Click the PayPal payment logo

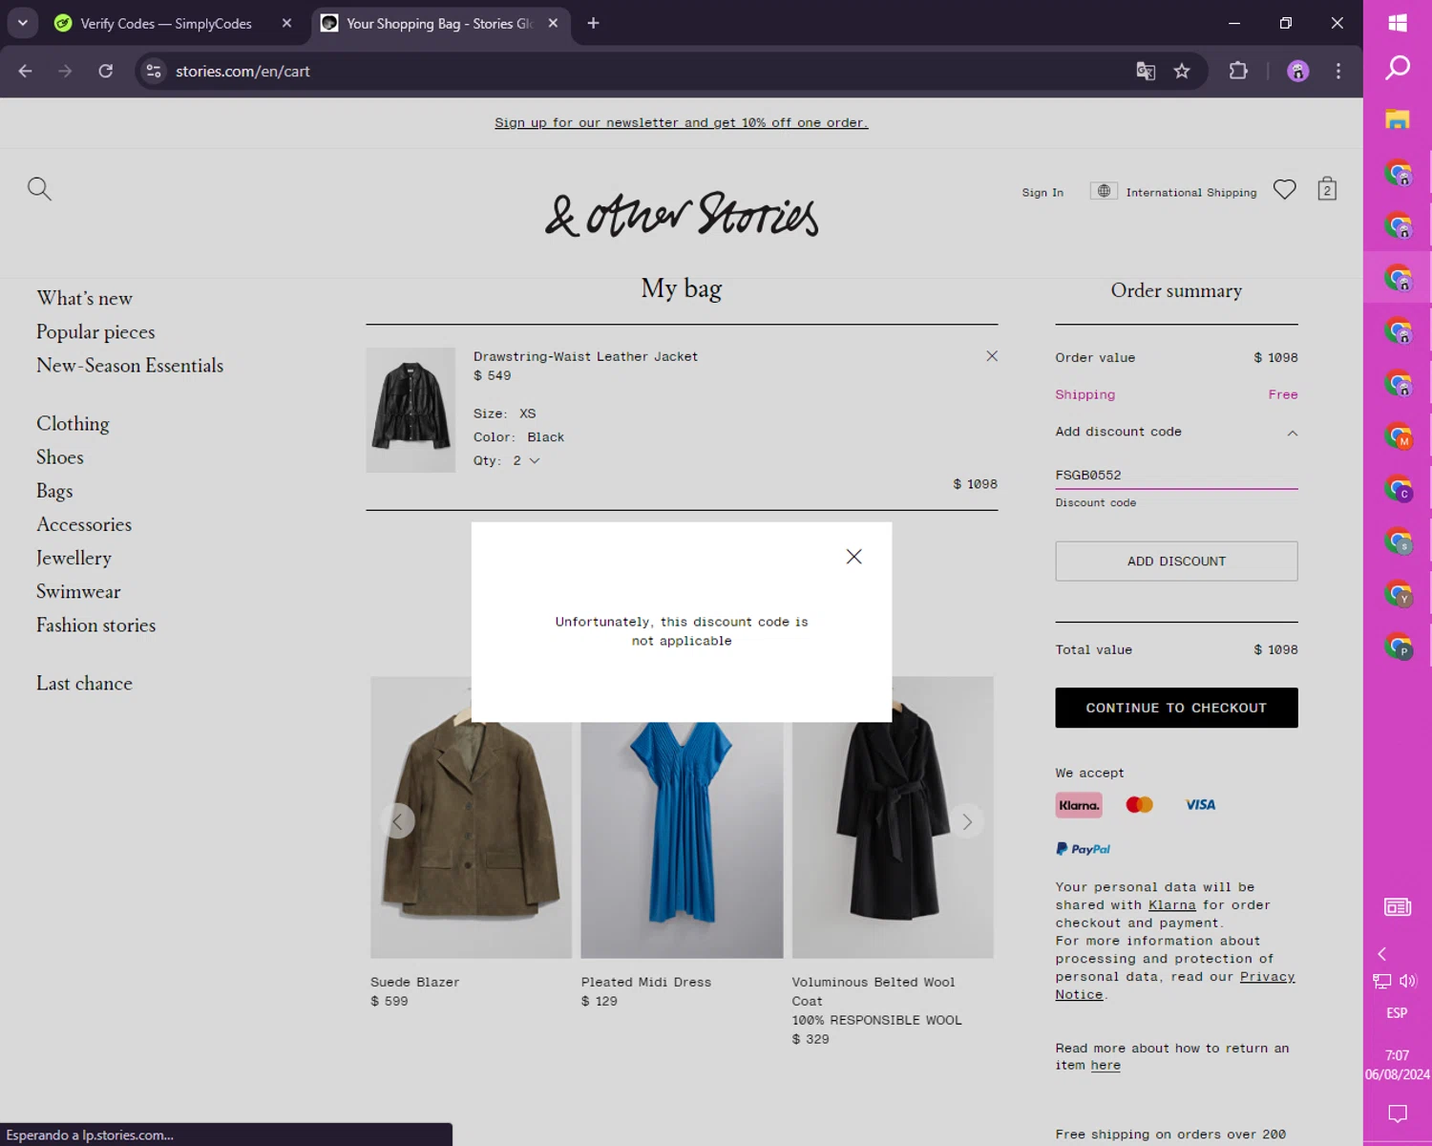pos(1084,849)
